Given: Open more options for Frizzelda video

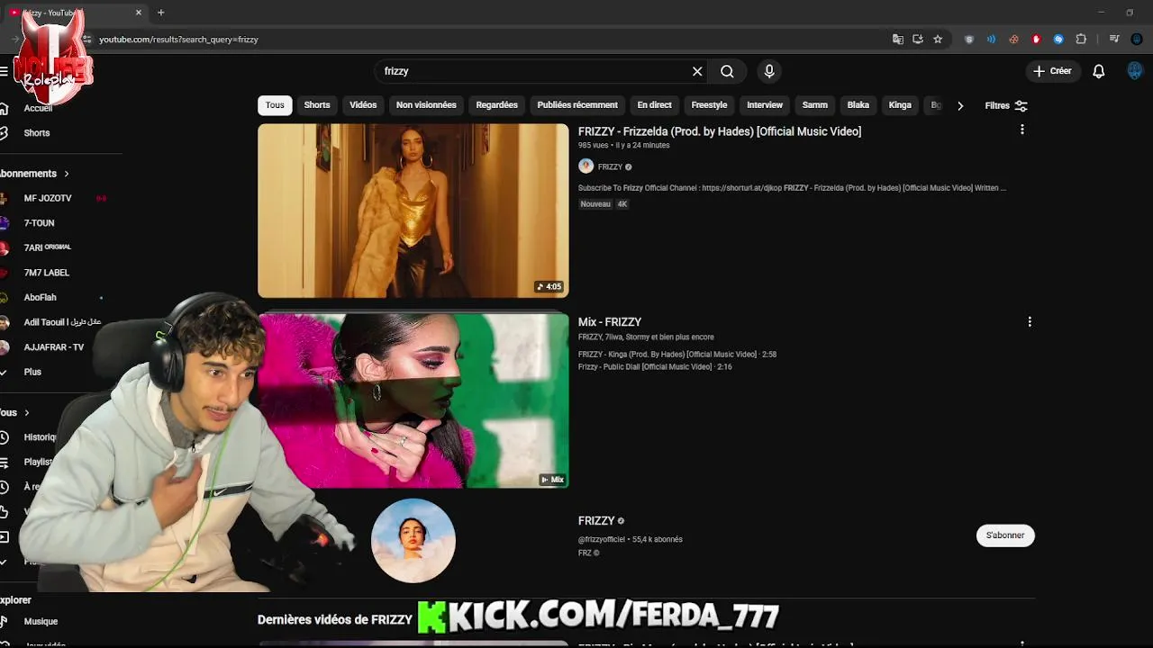Looking at the screenshot, I should pyautogui.click(x=1021, y=130).
